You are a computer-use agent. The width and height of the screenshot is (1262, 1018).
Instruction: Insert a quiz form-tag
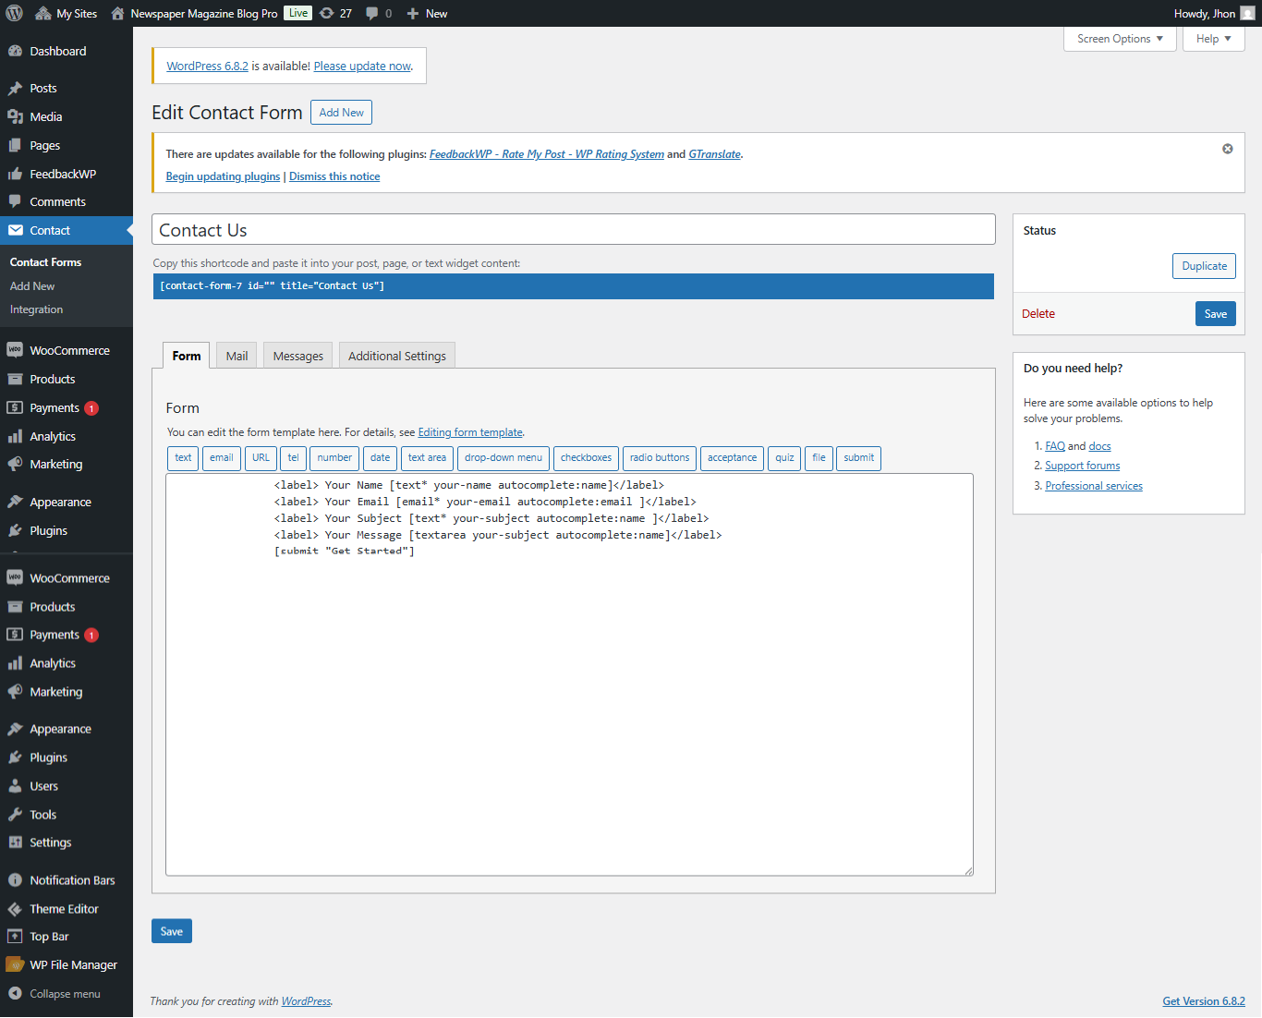coord(784,458)
